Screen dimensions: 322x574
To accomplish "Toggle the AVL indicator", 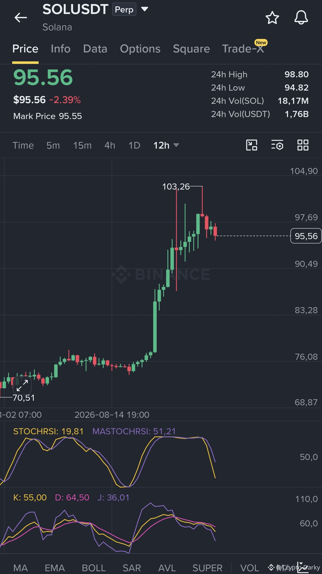I will point(167,568).
